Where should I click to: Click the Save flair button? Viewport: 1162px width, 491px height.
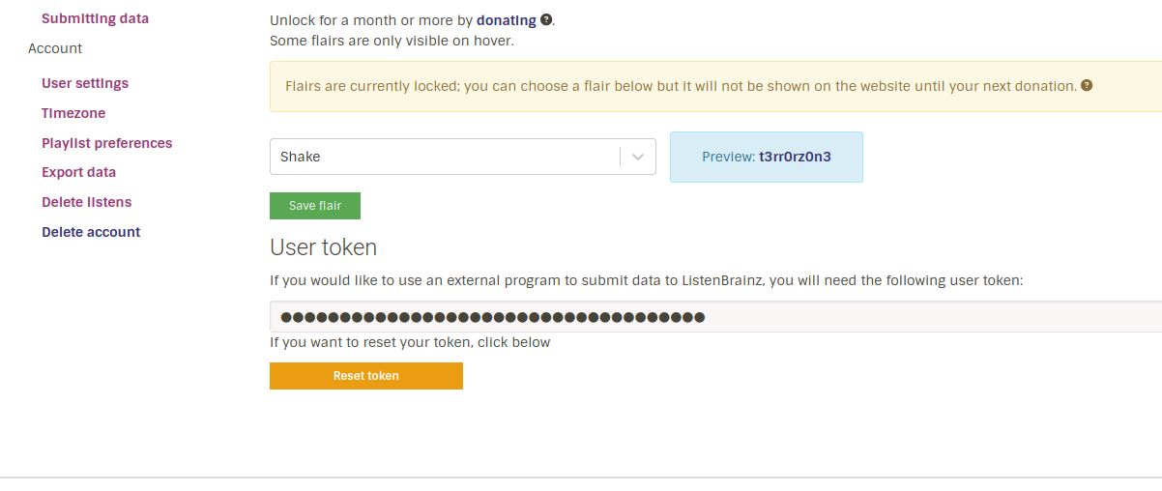pyautogui.click(x=315, y=206)
